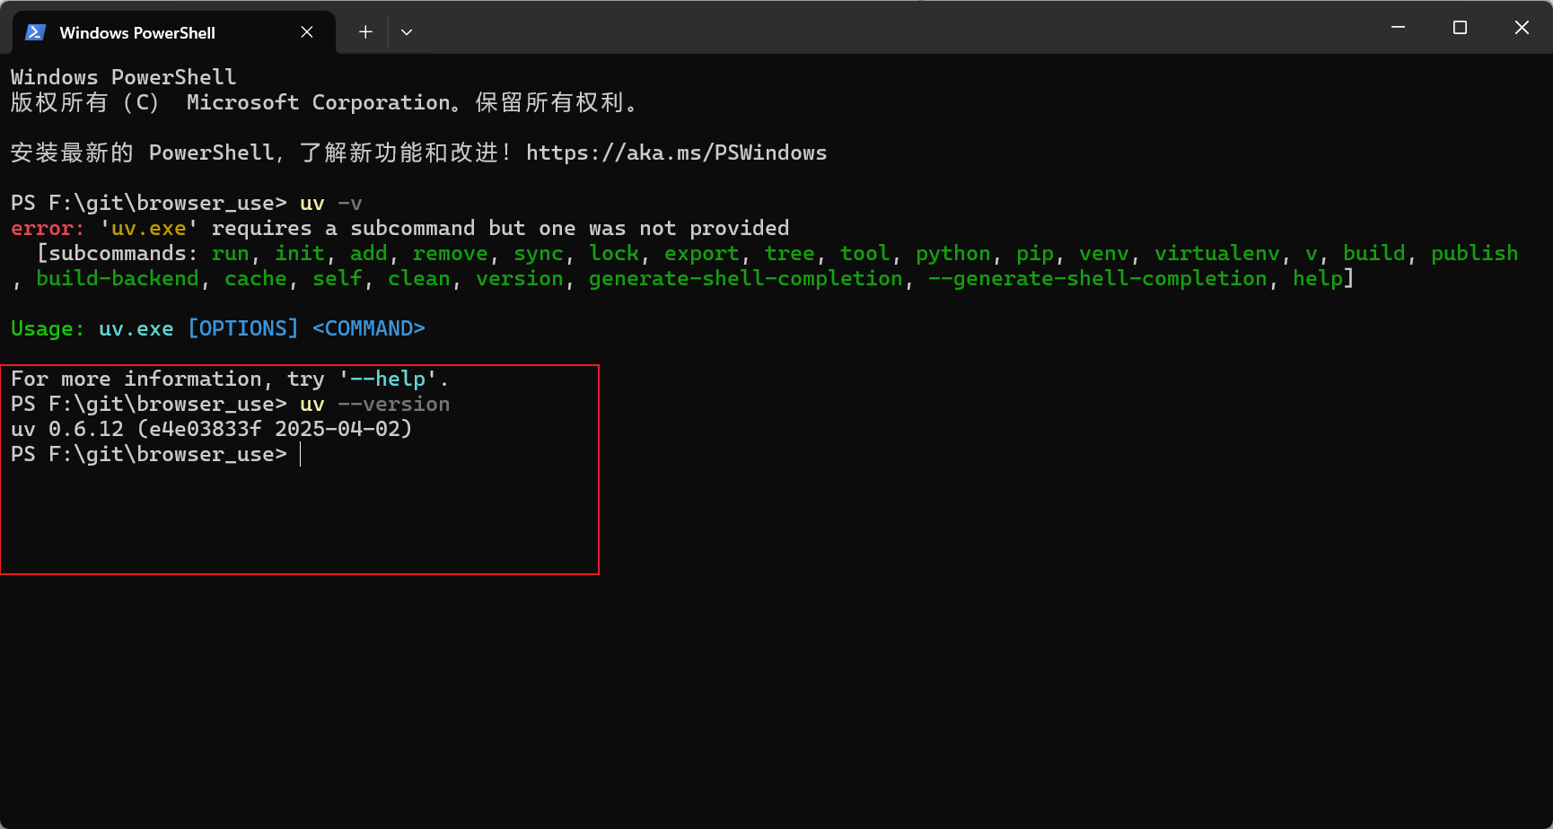Image resolution: width=1553 pixels, height=829 pixels.
Task: Select the Windows PowerShell tab
Action: [173, 32]
